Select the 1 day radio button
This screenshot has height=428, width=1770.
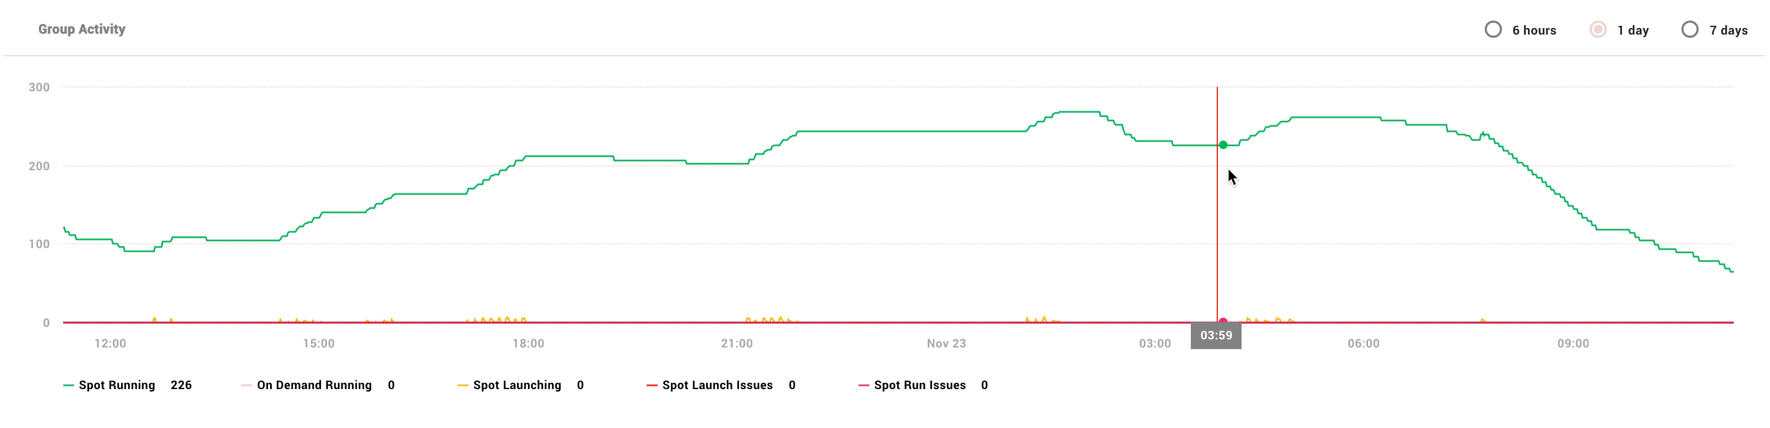pos(1598,30)
